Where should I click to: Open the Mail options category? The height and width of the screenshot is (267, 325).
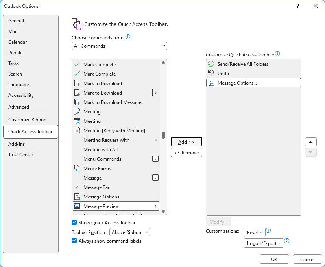point(31,32)
